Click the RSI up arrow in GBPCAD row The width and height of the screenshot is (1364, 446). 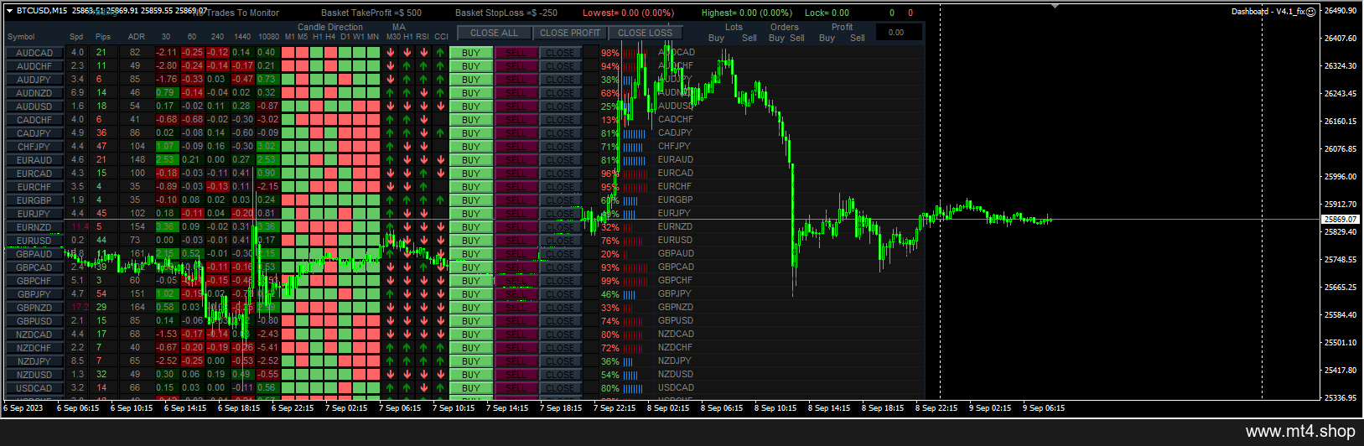point(423,267)
